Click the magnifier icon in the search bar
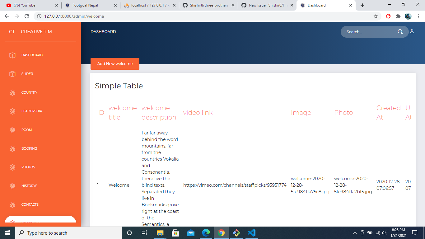 400,31
